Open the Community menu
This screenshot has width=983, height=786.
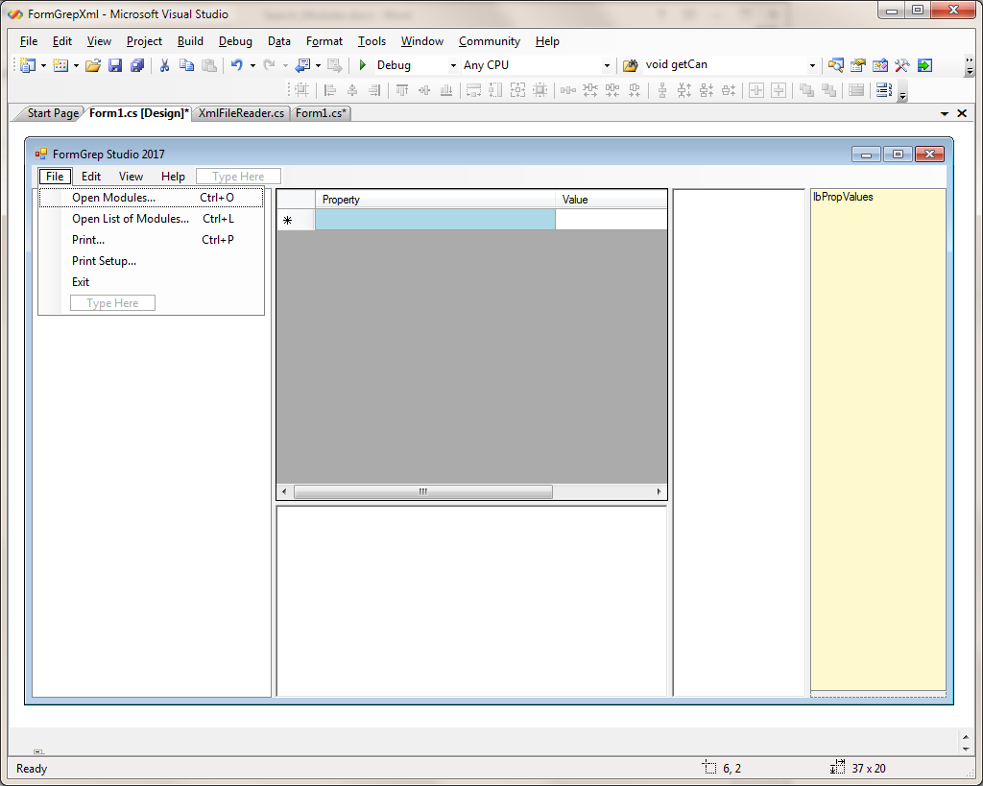490,41
